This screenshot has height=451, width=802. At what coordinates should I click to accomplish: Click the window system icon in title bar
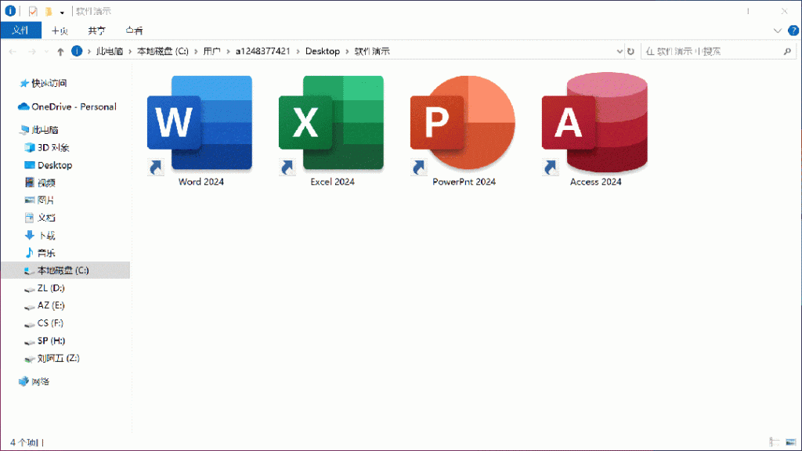tap(10, 11)
